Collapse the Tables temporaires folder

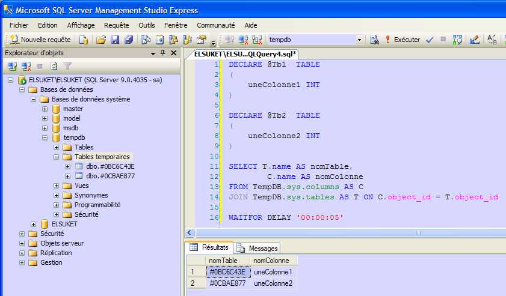(x=56, y=157)
